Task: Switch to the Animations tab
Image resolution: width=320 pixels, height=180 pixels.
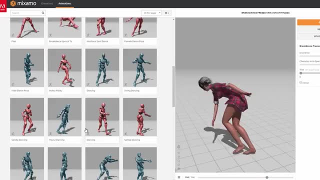Action: pos(64,3)
